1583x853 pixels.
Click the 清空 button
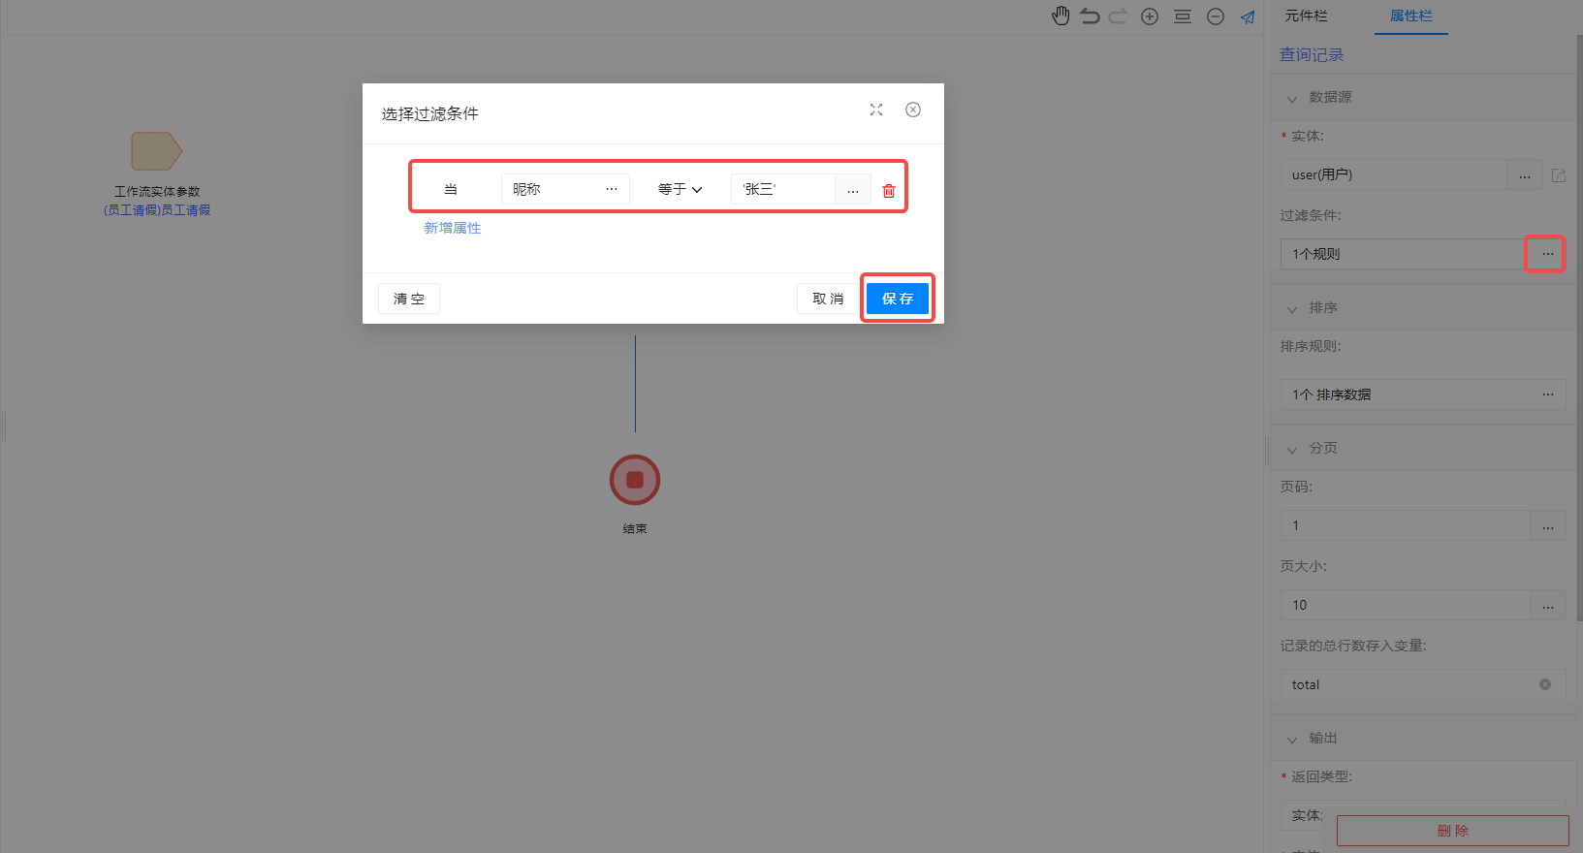(409, 299)
